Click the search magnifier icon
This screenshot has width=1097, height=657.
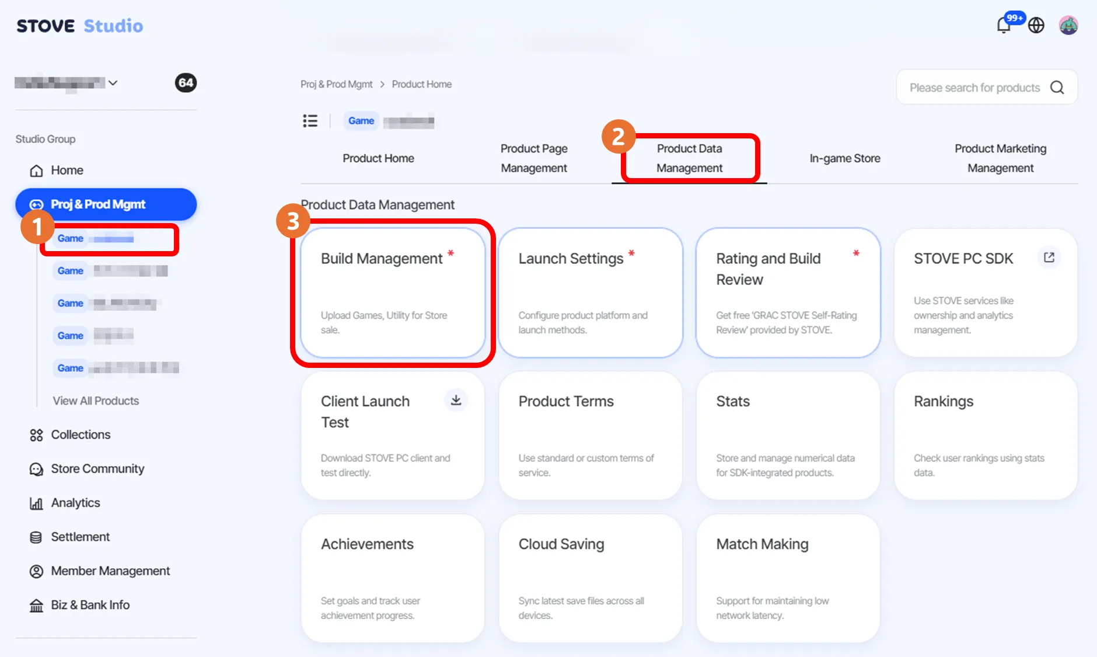tap(1057, 88)
